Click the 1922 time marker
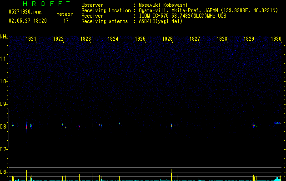This screenshot has width=286, height=181. [58, 39]
